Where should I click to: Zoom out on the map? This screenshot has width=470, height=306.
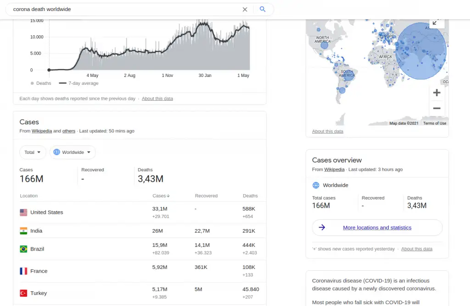436,109
